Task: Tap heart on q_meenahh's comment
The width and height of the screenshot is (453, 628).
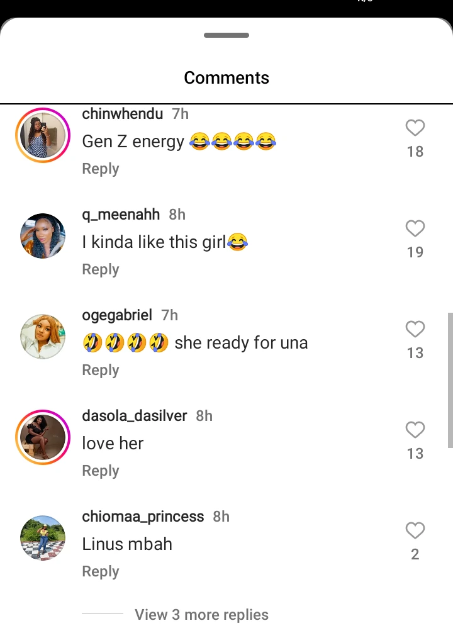Action: click(x=415, y=229)
